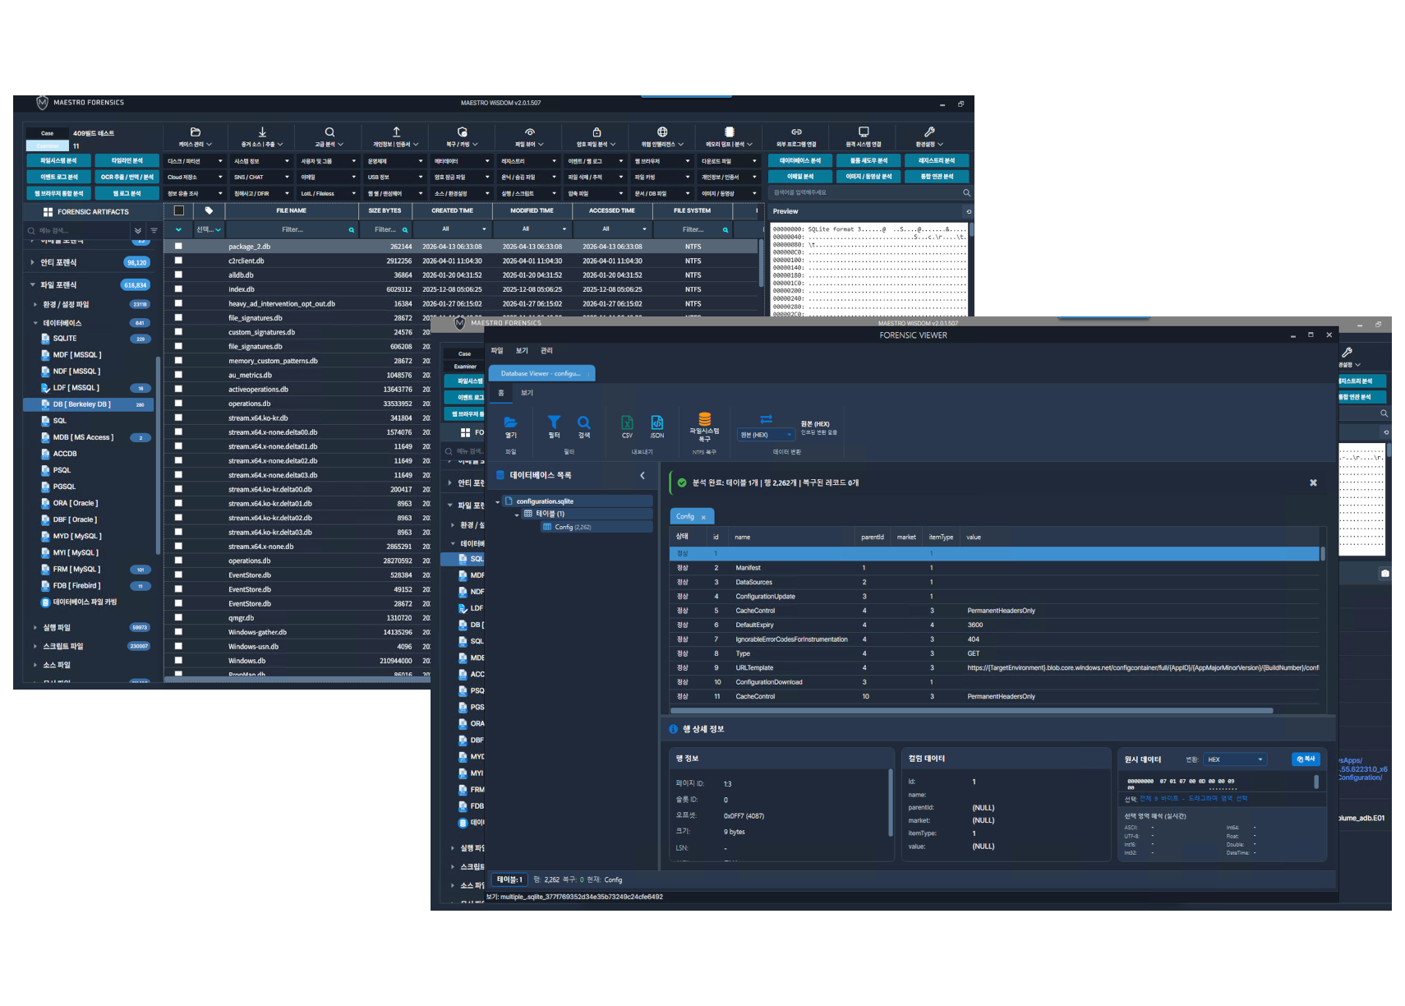Open the SNS / CHAT dropdown

pos(261,177)
